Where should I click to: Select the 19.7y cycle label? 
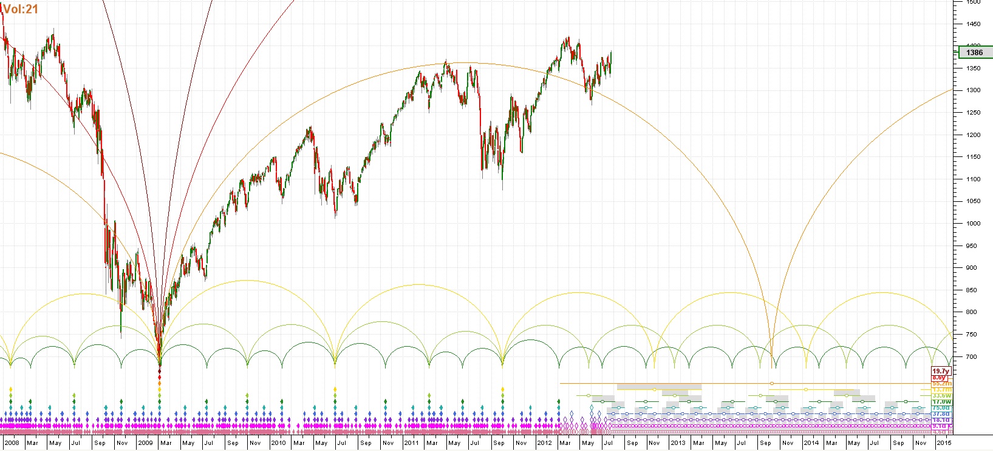coord(940,371)
